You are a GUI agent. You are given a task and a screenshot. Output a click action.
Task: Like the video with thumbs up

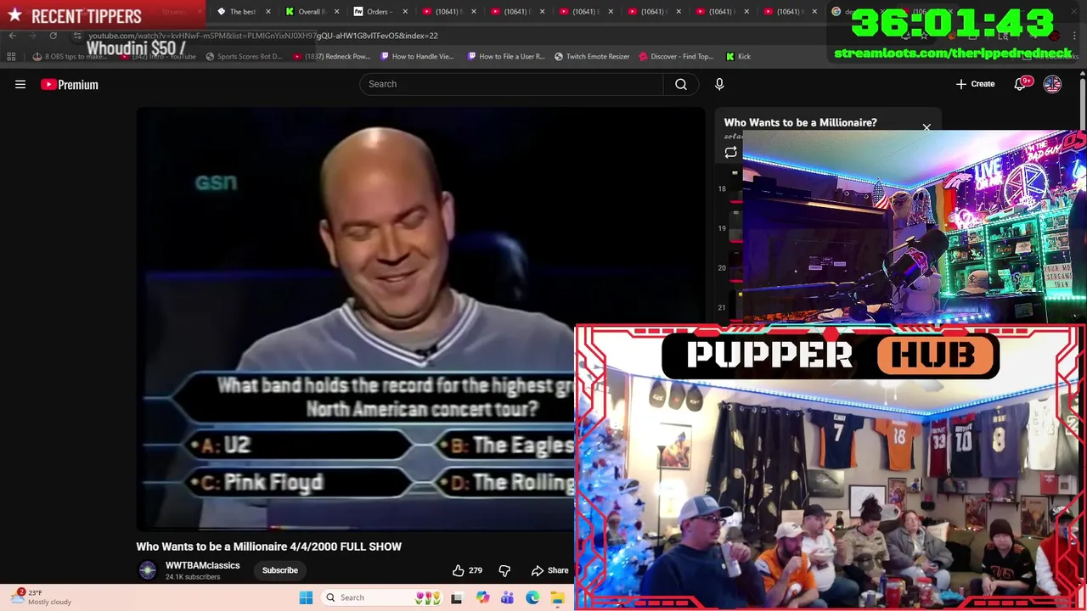[467, 570]
